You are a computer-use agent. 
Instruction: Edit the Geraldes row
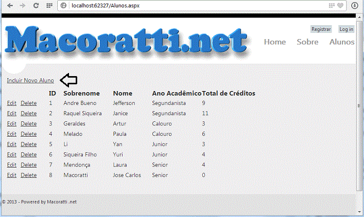(x=12, y=123)
